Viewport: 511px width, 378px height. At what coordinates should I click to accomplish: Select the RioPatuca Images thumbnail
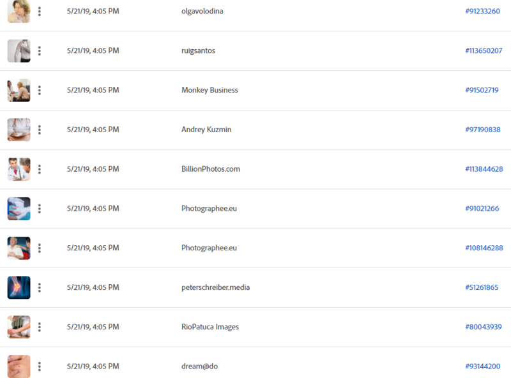[19, 327]
